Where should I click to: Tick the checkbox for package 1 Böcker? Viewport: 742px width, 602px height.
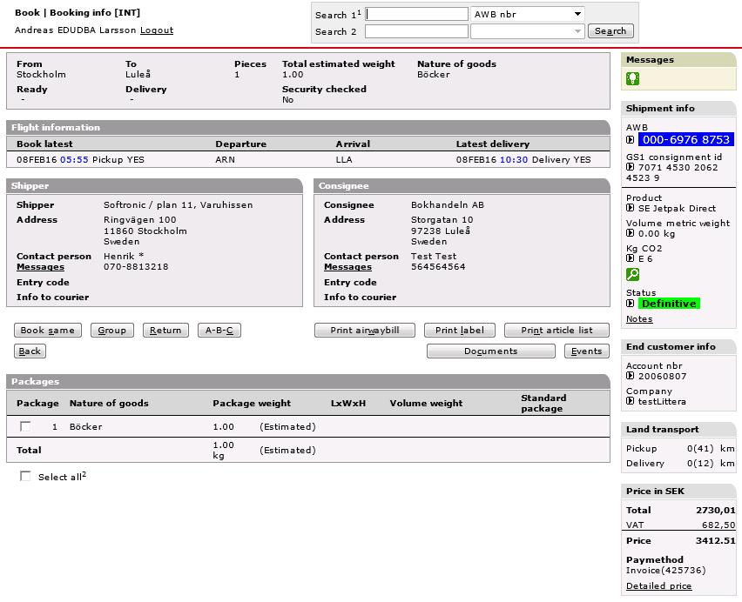[x=25, y=426]
